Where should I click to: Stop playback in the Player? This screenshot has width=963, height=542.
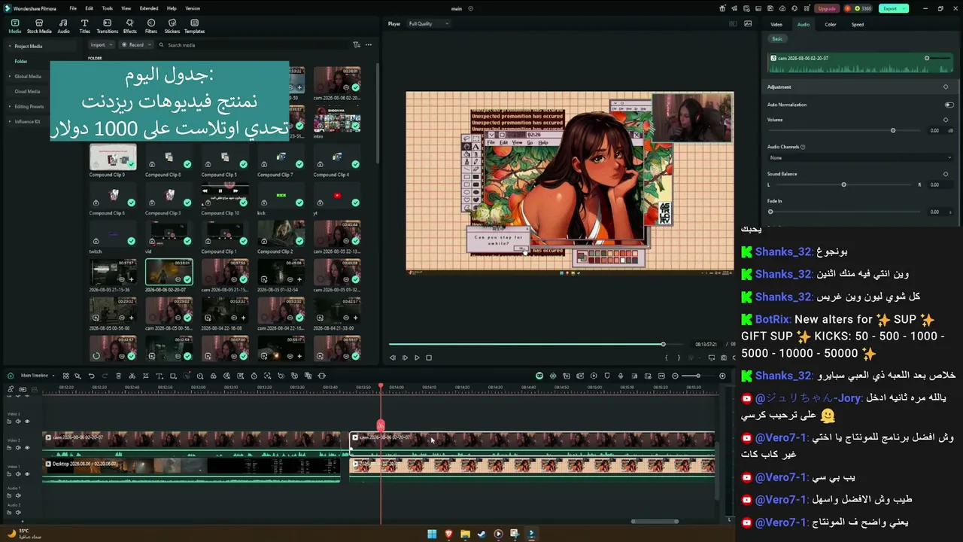click(x=429, y=358)
